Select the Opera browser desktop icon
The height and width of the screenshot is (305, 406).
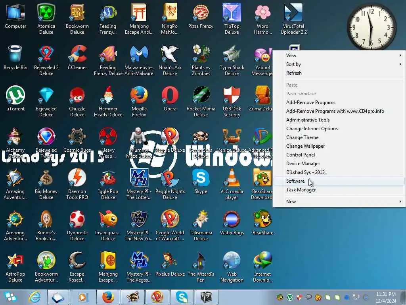coord(170,99)
